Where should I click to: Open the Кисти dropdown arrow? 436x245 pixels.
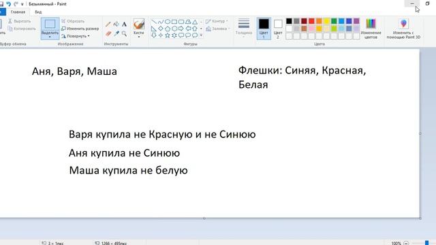(x=139, y=37)
